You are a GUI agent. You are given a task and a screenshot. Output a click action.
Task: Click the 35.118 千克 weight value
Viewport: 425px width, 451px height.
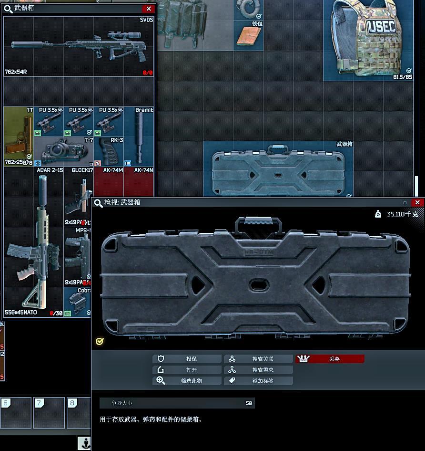point(402,214)
